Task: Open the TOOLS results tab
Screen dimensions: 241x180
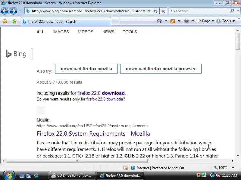Action: (x=130, y=32)
